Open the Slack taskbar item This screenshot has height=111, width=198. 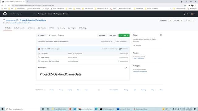point(140,109)
